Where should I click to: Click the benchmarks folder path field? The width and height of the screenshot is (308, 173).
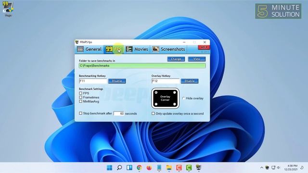[x=142, y=65]
